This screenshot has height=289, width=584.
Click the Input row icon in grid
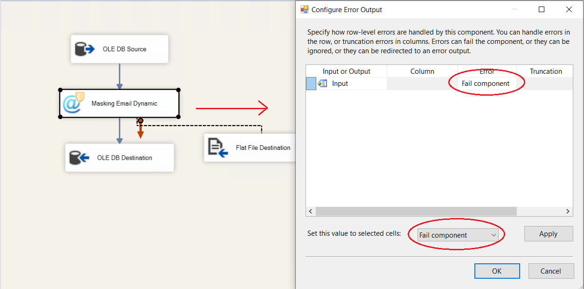pyautogui.click(x=322, y=84)
